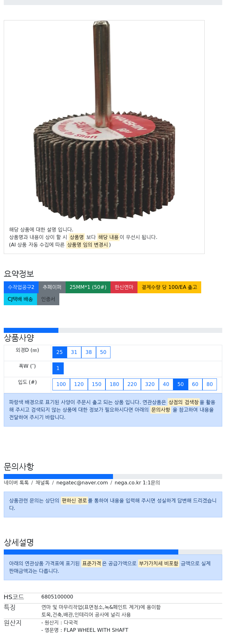Select grit 60 option

(x=195, y=384)
